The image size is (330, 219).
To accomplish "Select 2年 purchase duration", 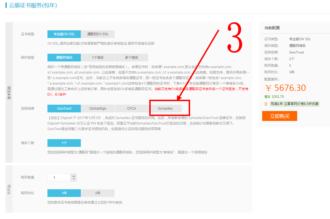I will (98, 193).
